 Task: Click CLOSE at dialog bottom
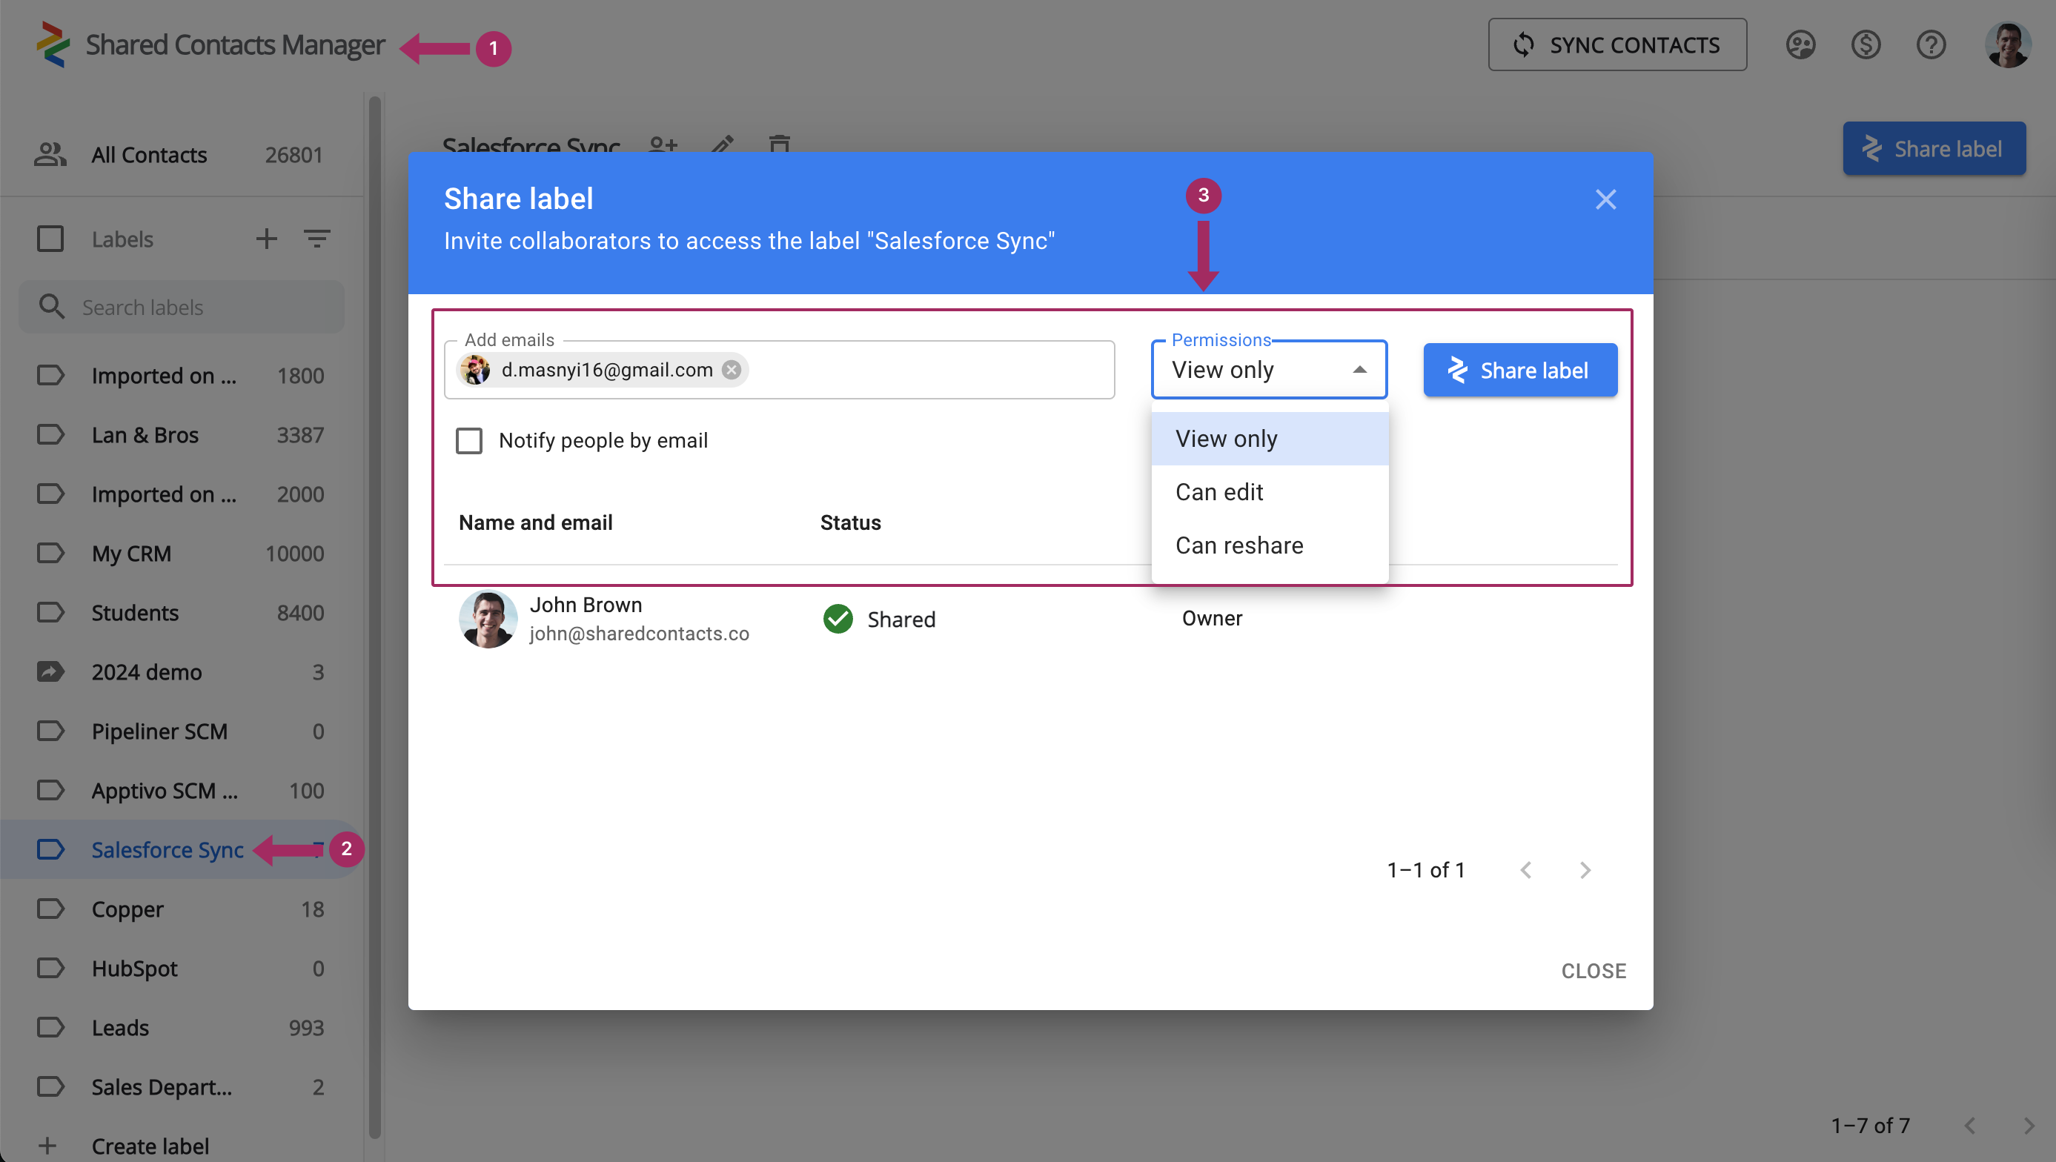click(1593, 971)
